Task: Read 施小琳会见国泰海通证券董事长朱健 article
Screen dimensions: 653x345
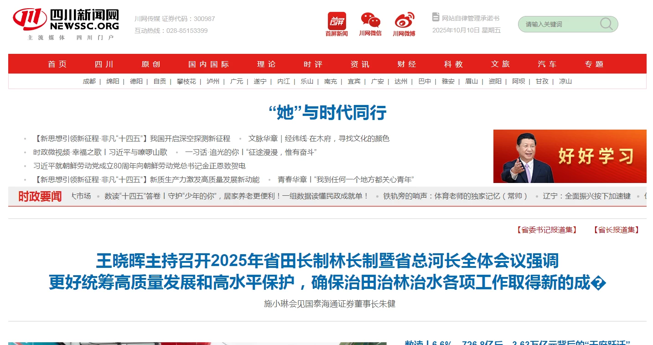Action: (x=329, y=303)
